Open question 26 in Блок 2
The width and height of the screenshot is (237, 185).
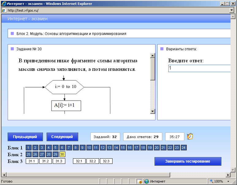click(x=35, y=154)
